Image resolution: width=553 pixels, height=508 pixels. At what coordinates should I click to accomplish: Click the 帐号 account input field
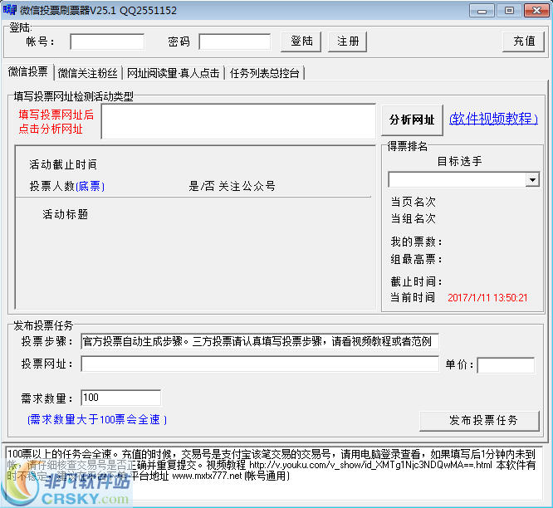point(107,42)
